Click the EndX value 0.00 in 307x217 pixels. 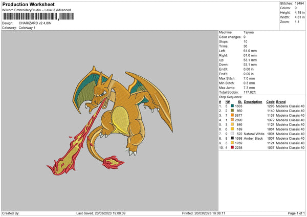[x=249, y=69]
